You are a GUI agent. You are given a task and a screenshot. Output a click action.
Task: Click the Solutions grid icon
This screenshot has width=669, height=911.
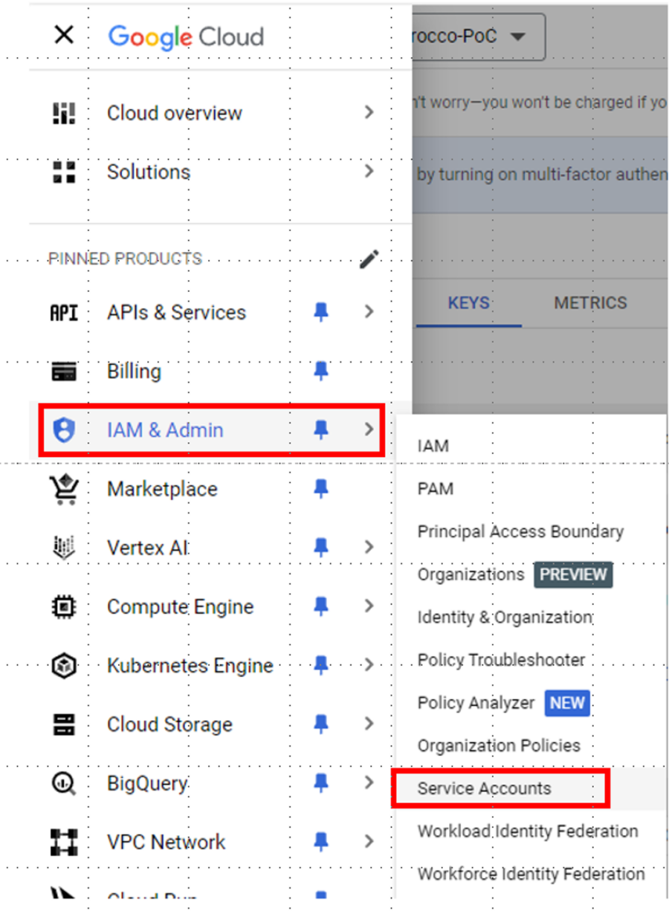coord(64,172)
